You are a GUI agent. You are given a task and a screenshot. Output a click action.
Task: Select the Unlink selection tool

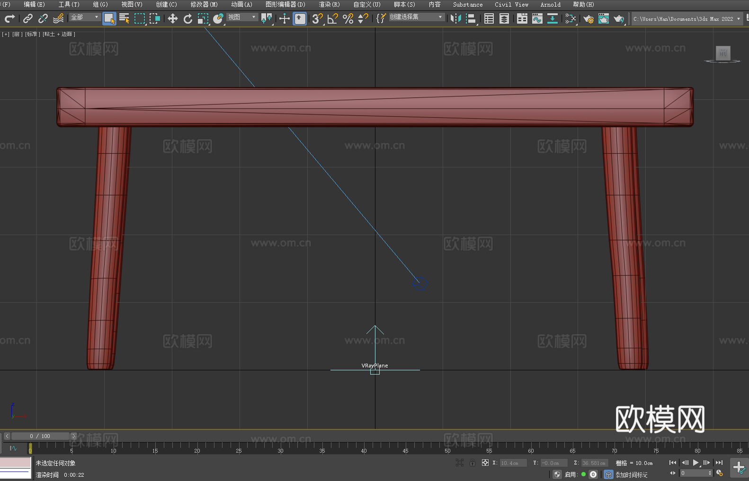point(43,18)
